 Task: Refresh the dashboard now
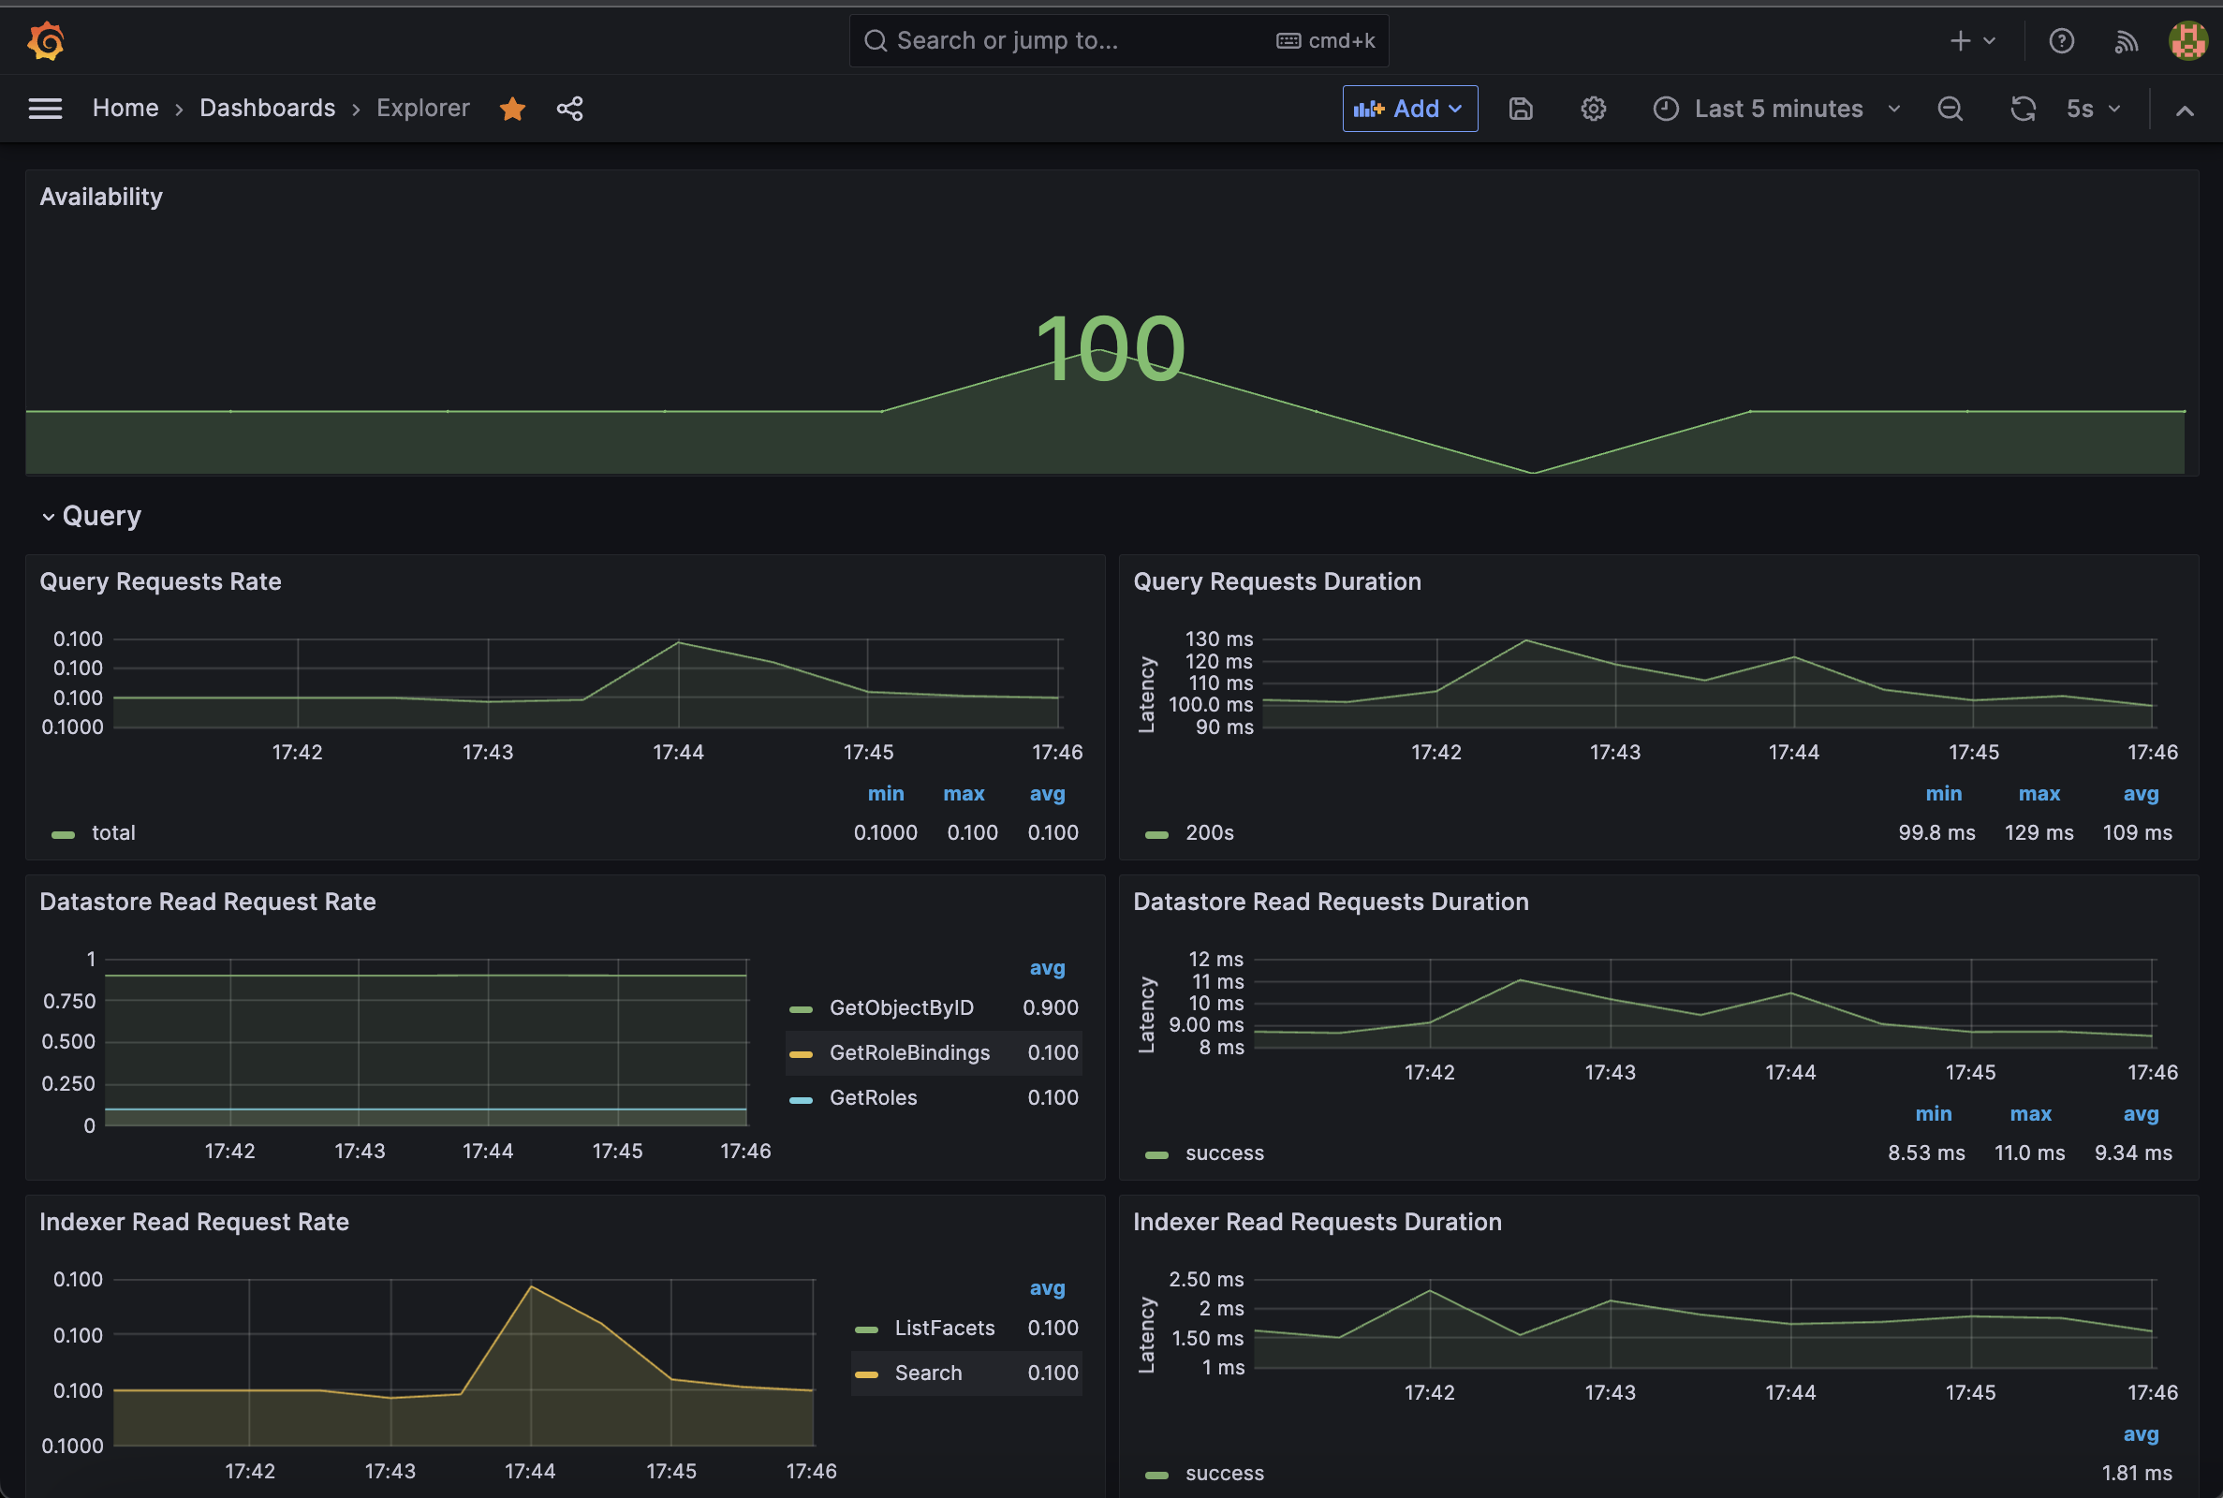click(2023, 109)
